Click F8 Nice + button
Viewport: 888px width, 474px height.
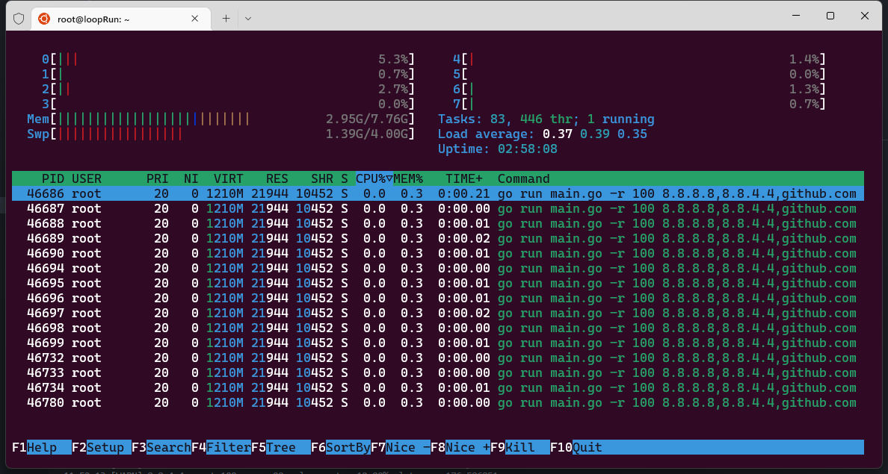click(460, 447)
